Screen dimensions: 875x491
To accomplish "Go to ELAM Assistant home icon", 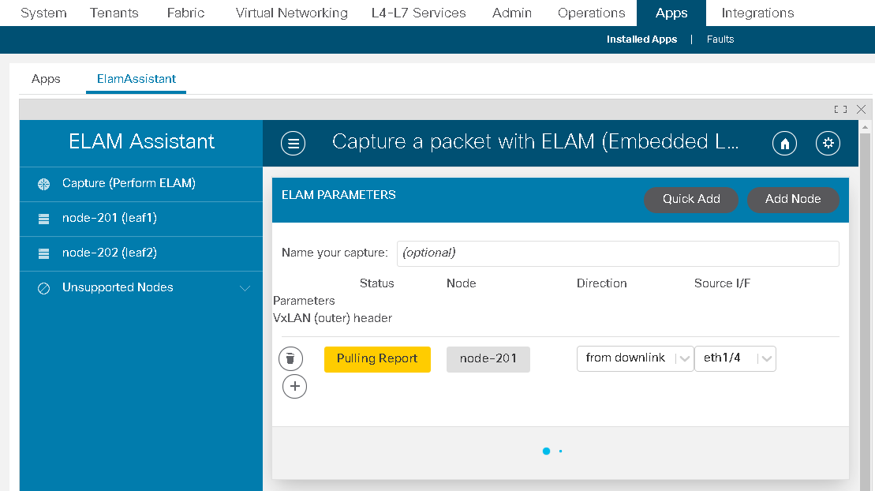I will [x=784, y=143].
